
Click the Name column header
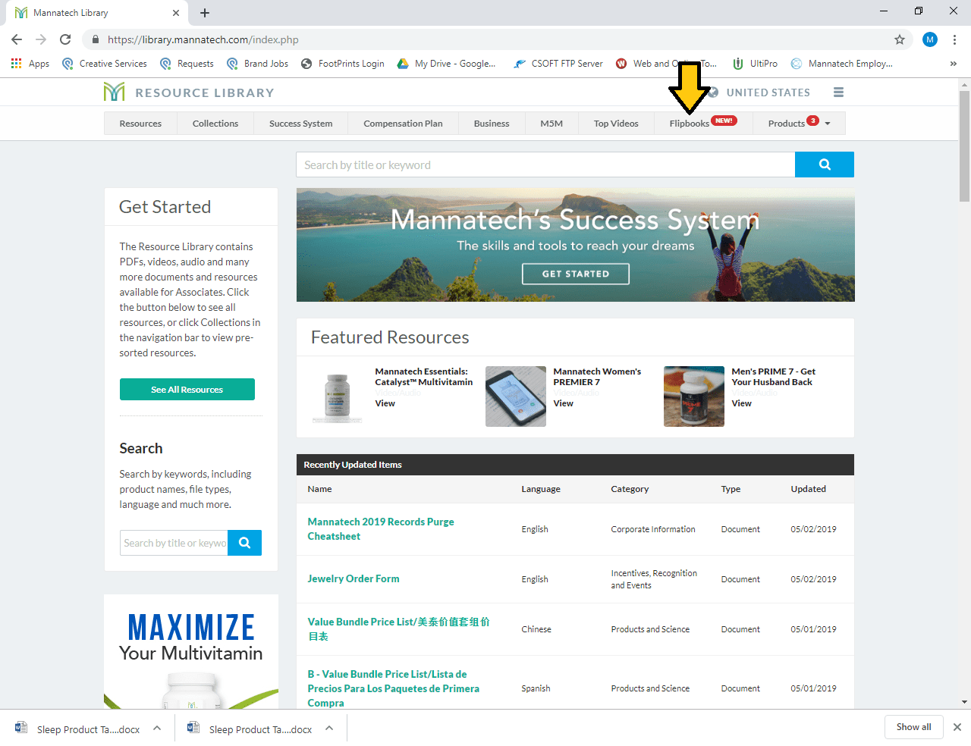click(319, 489)
